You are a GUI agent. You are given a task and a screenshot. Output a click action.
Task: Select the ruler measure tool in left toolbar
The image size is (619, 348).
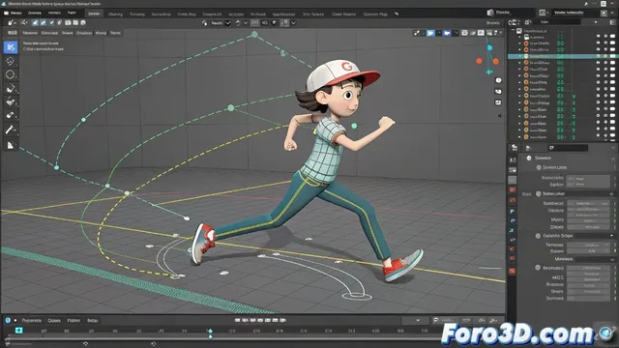pos(11,145)
